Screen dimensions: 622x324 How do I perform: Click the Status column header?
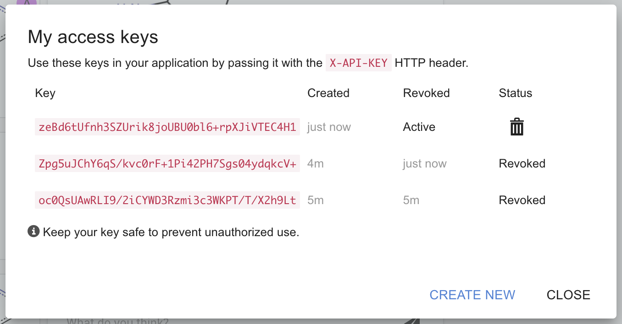pos(515,93)
